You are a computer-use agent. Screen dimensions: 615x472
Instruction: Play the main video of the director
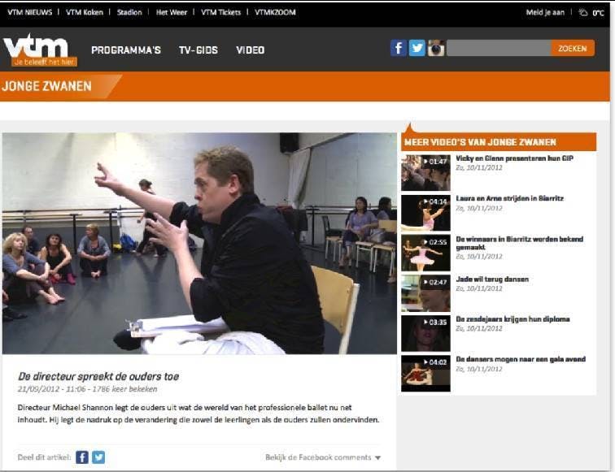[x=199, y=243]
